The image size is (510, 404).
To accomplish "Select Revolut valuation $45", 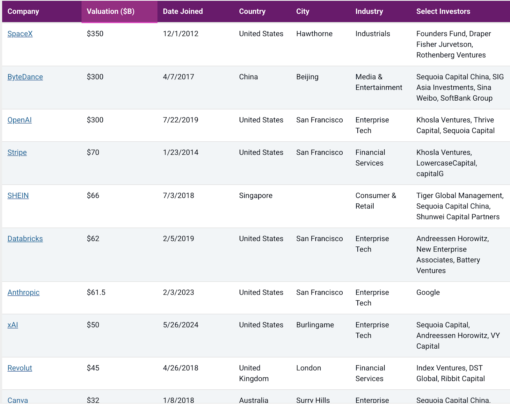I will (x=93, y=368).
